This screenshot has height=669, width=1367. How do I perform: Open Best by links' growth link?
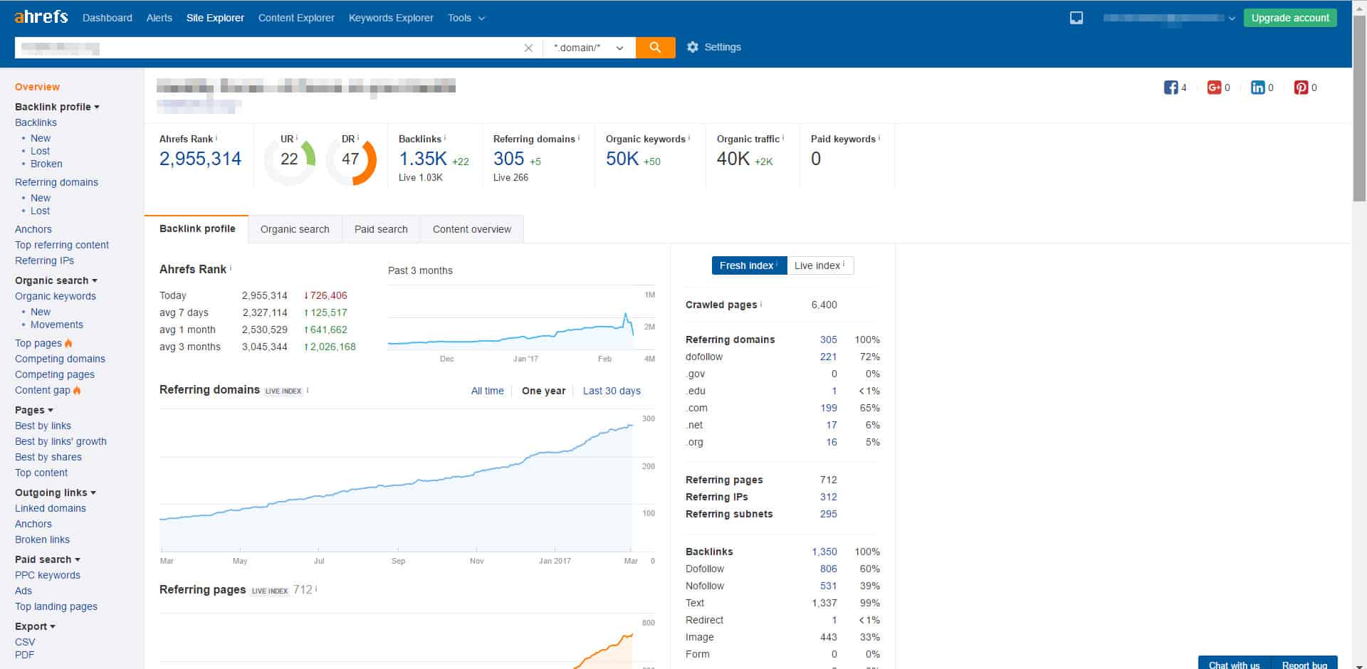click(61, 441)
